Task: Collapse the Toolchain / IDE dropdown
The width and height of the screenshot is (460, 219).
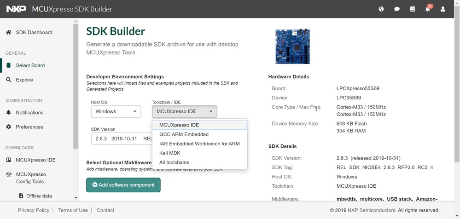Action: 184,111
